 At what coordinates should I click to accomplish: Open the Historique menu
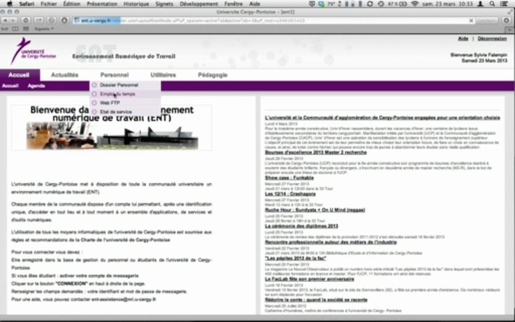136,4
